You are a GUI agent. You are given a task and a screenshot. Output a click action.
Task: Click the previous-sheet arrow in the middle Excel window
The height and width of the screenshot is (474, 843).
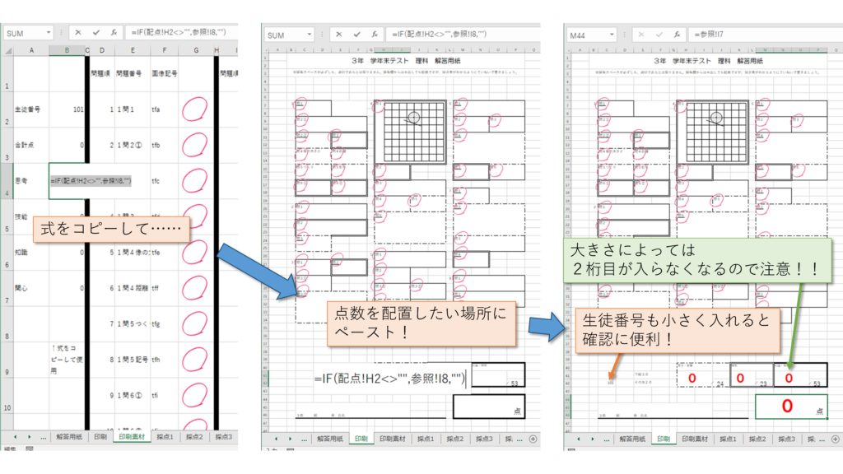[277, 439]
